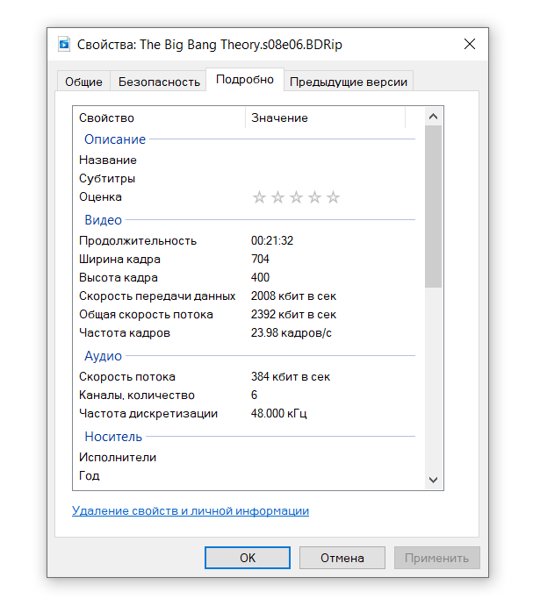Click the video file icon in title bar

(x=64, y=44)
